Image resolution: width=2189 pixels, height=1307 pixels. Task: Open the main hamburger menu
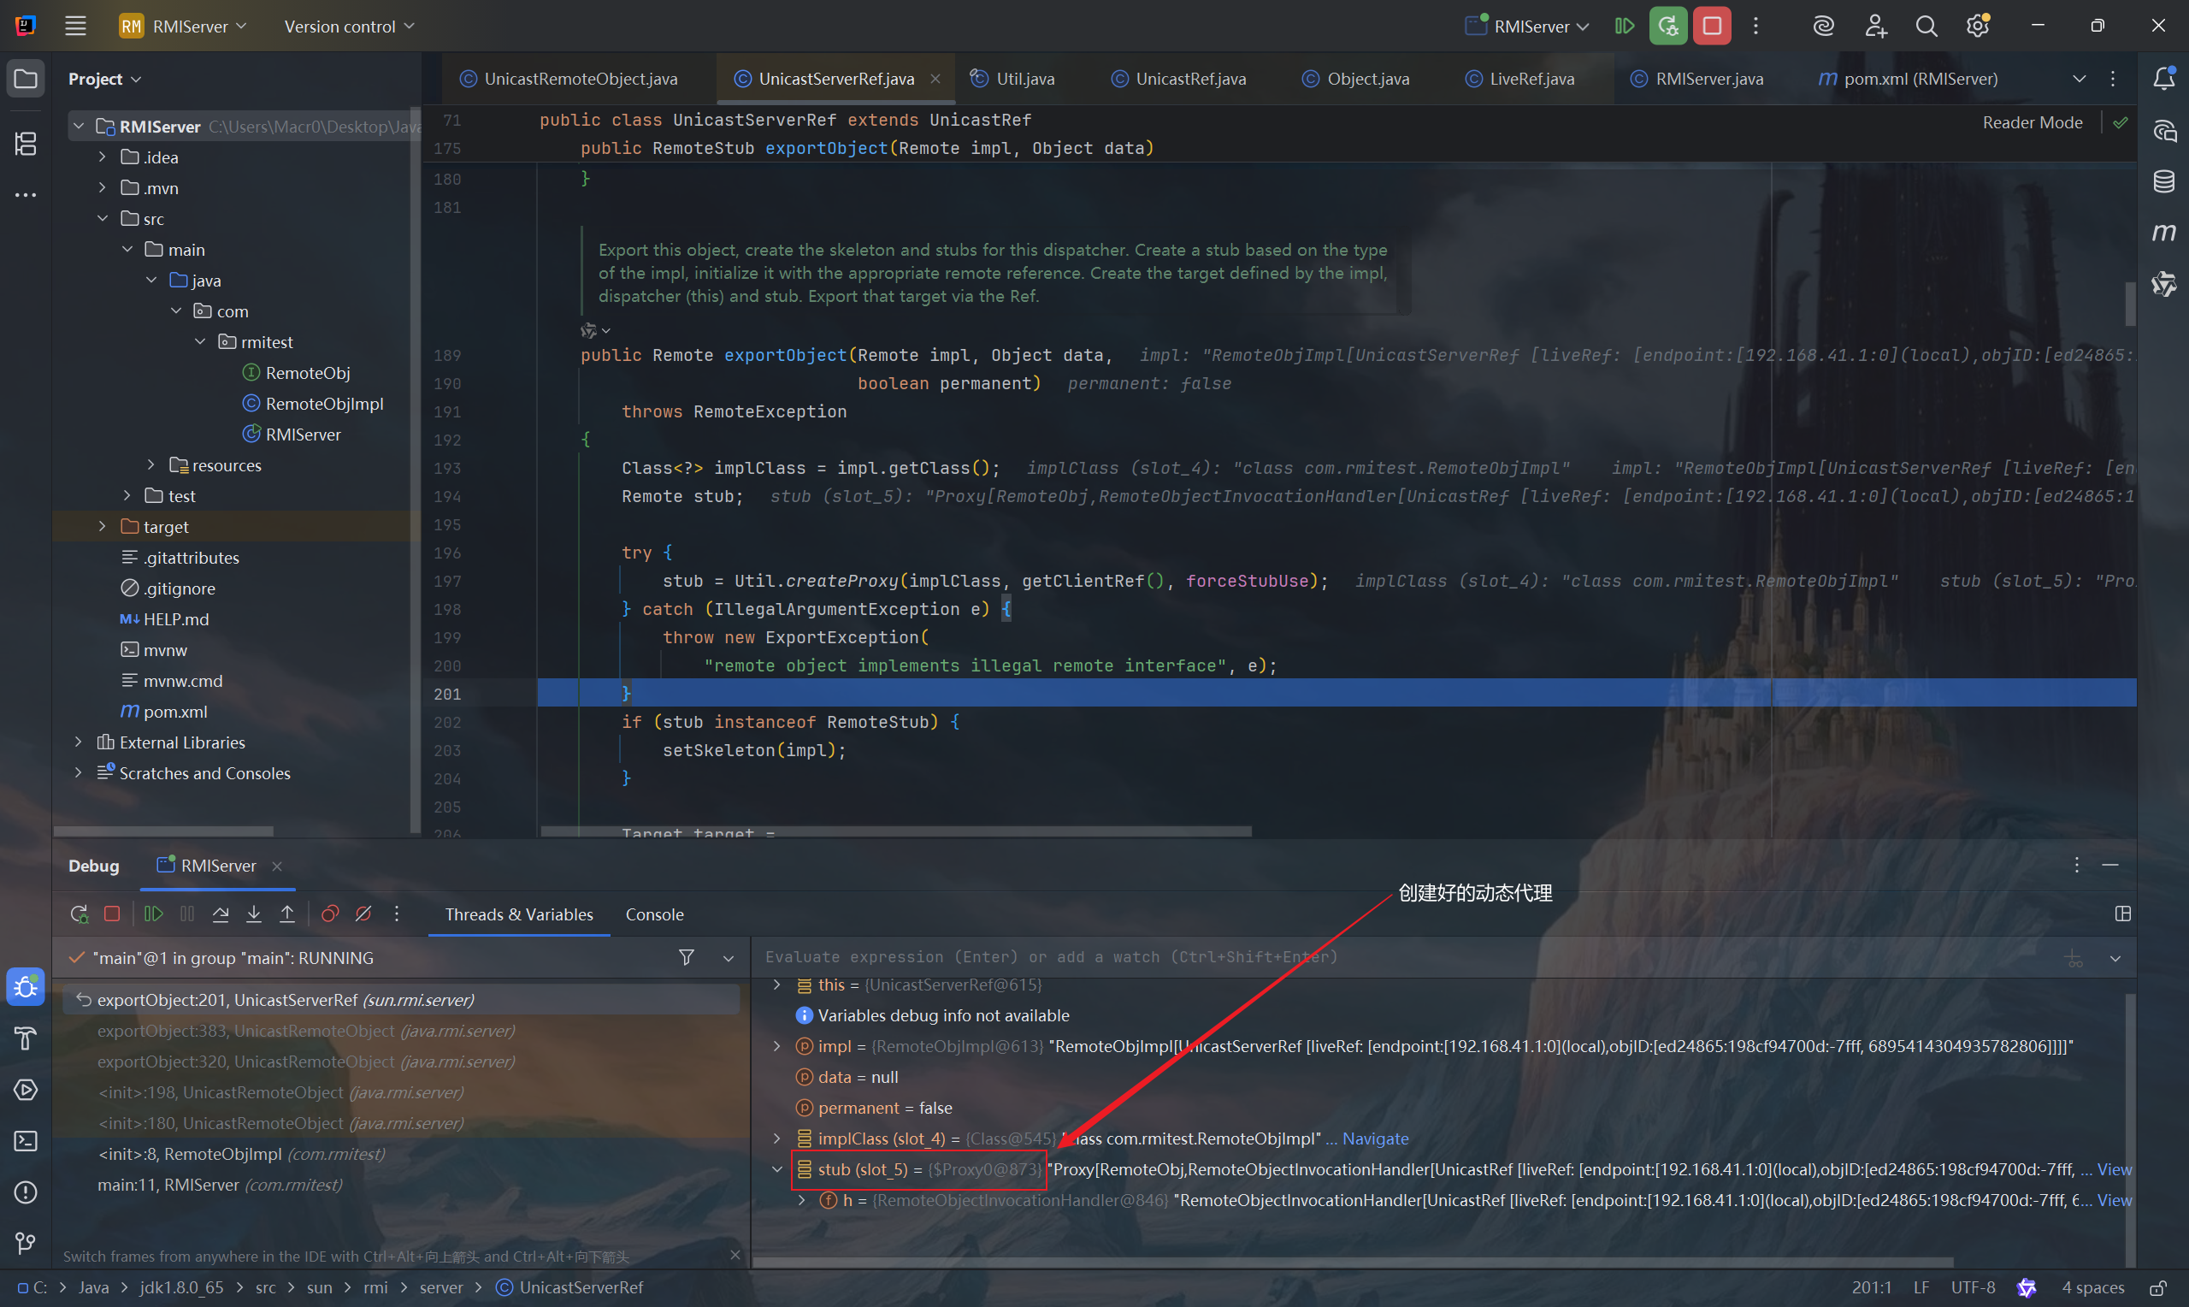point(76,27)
